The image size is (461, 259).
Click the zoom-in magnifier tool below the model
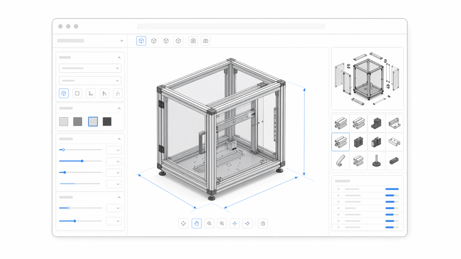[x=209, y=223]
